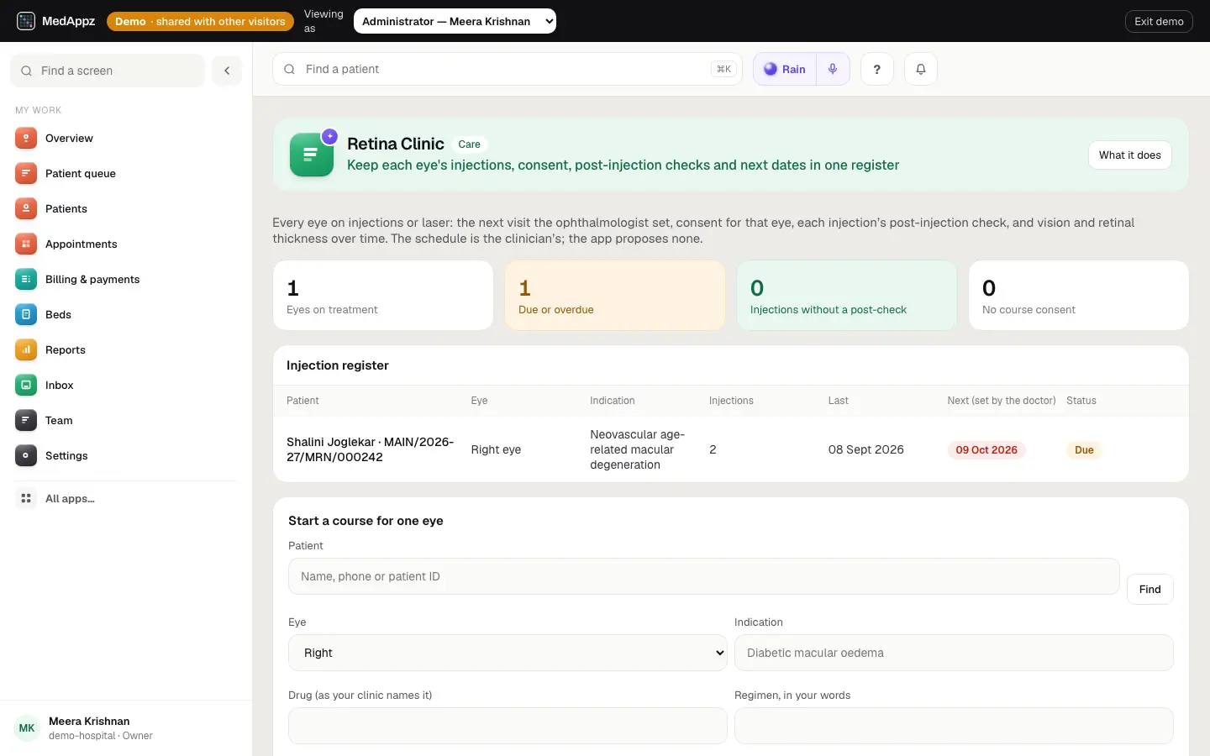The image size is (1210, 756).
Task: Click the 09 Oct 2026 next date badge
Action: [986, 450]
